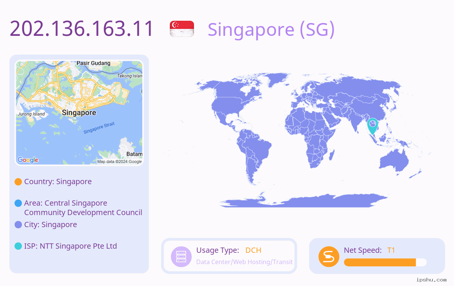Click the Country: Singapore line

tap(58, 181)
